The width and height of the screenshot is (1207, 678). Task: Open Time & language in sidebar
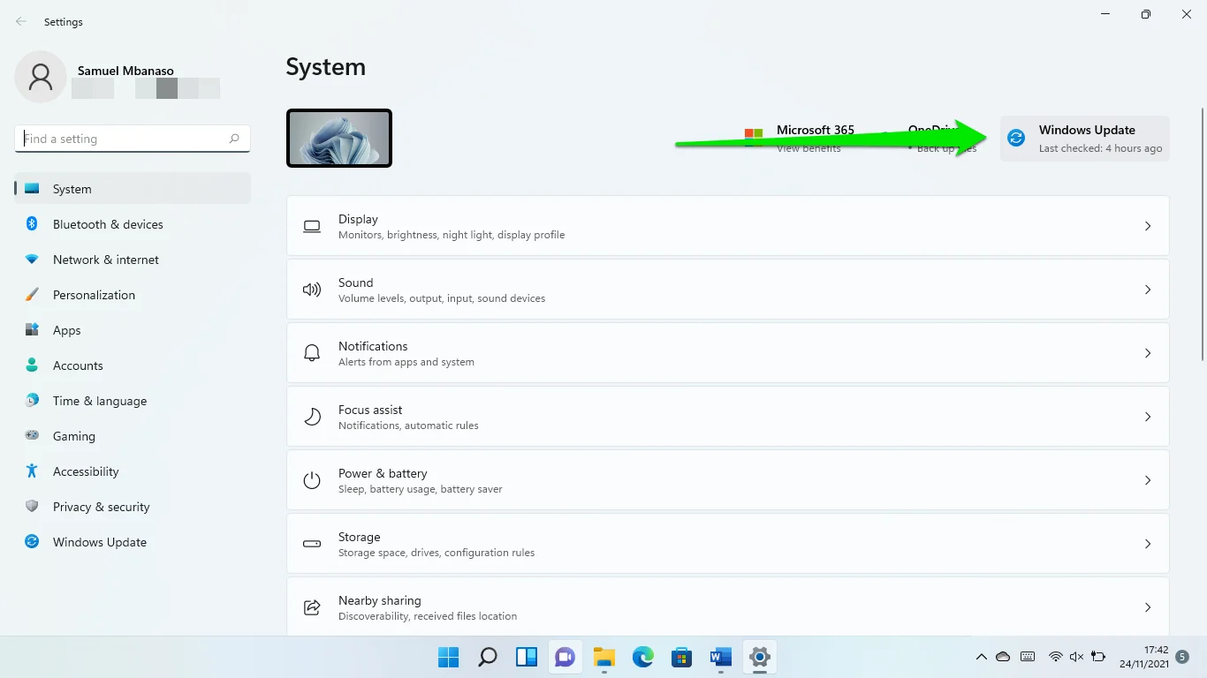133,401
